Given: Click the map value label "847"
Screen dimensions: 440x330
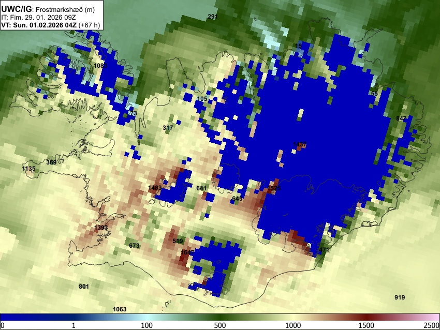Looking at the screenshot, I should click(x=401, y=118).
